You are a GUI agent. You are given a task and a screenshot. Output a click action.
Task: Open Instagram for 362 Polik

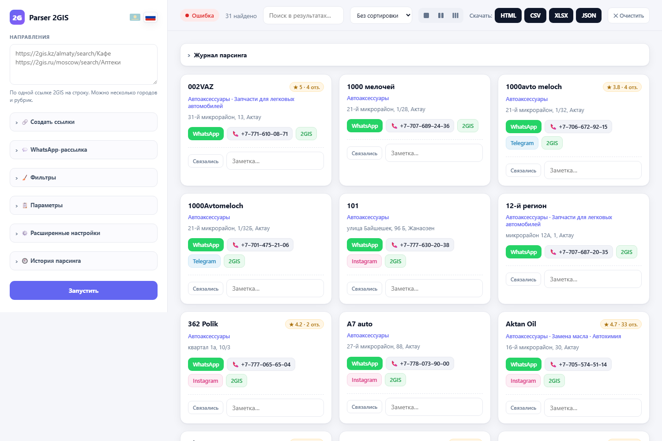point(206,381)
